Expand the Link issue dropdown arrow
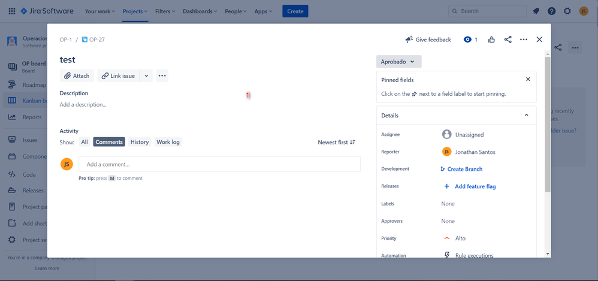Viewport: 598px width, 281px height. (x=146, y=76)
